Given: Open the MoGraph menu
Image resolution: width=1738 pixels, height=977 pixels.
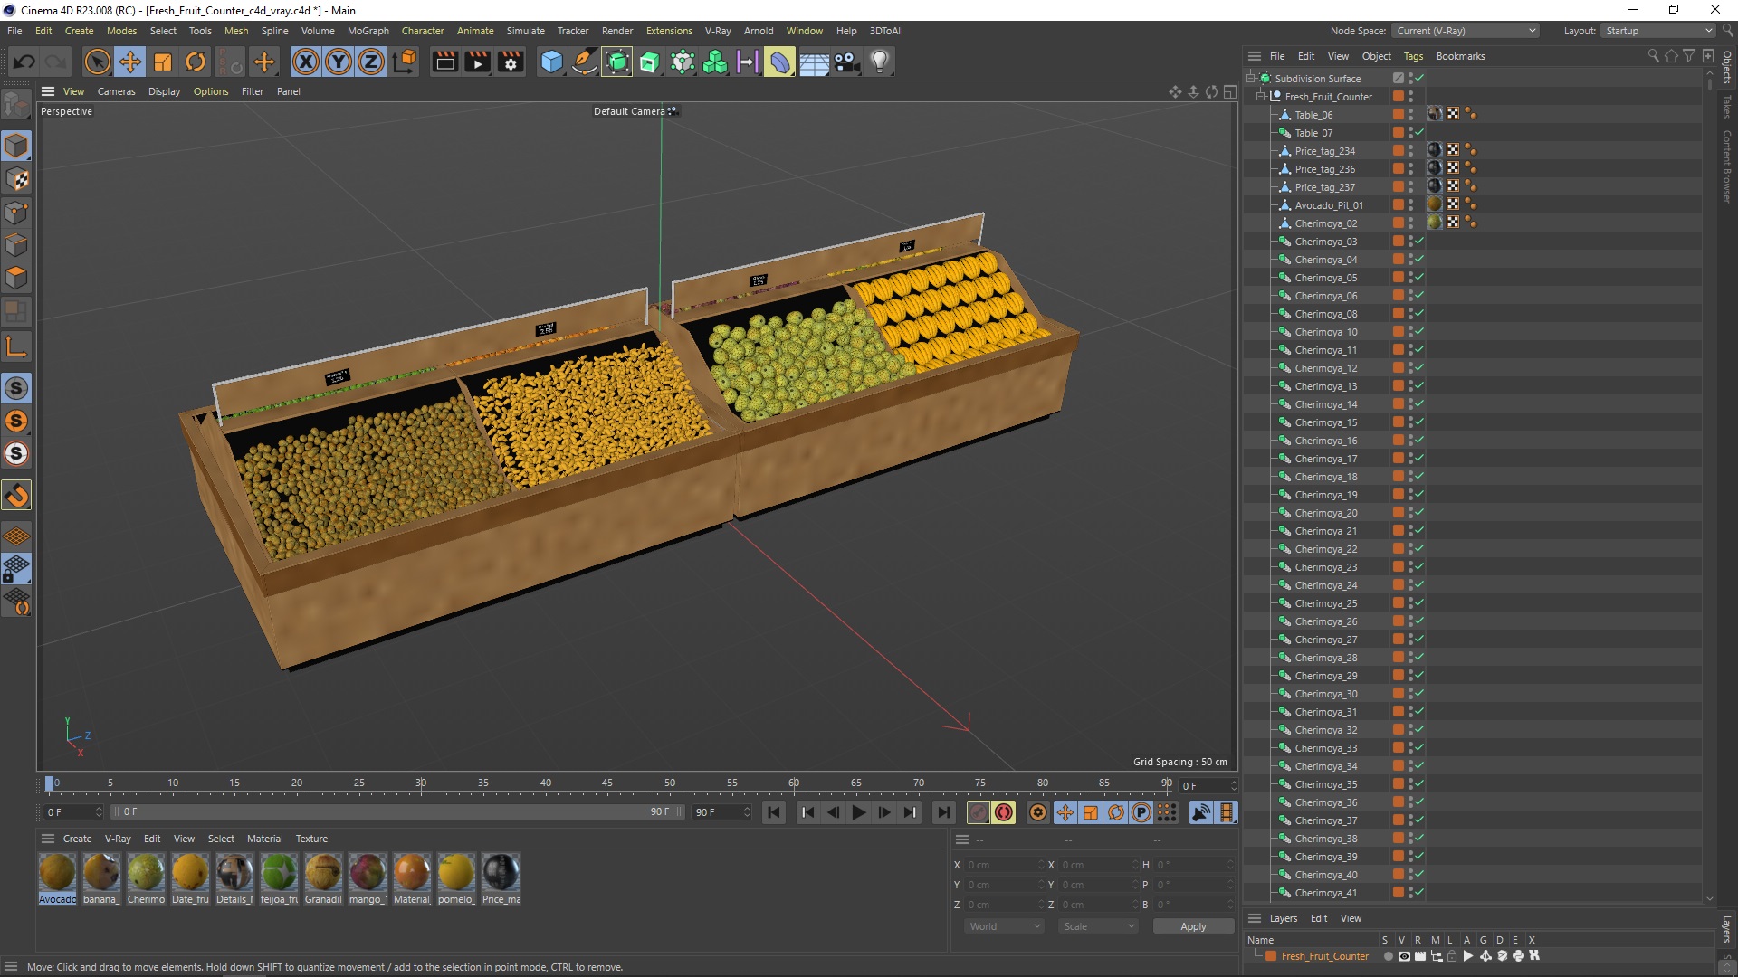Looking at the screenshot, I should click(x=368, y=31).
